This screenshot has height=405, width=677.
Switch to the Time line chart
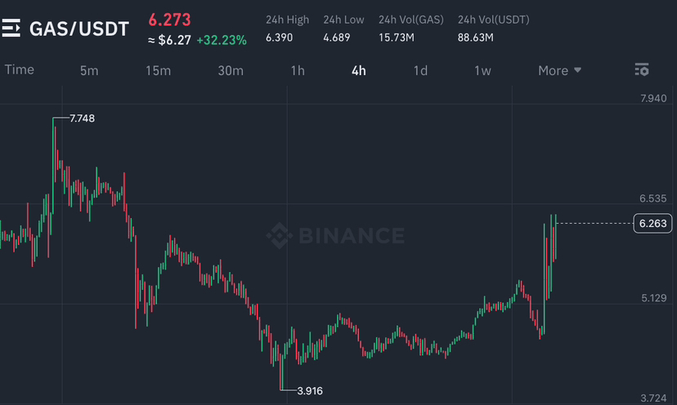(x=20, y=69)
